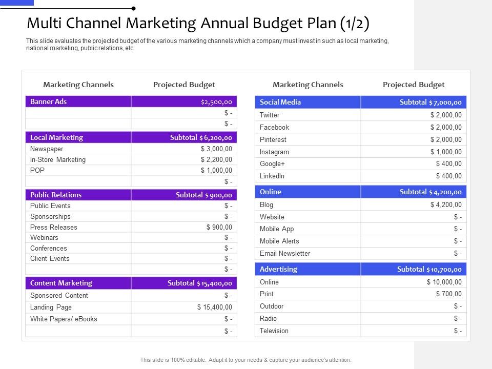
Task: Click the slide title Multi Channel Marketing Annual Budget Plan
Action: pos(197,24)
